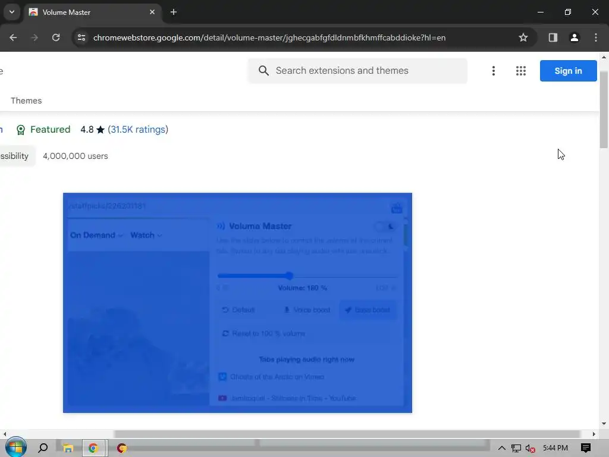The image size is (609, 457).
Task: Click the scroll left arrow
Action: click(x=4, y=434)
